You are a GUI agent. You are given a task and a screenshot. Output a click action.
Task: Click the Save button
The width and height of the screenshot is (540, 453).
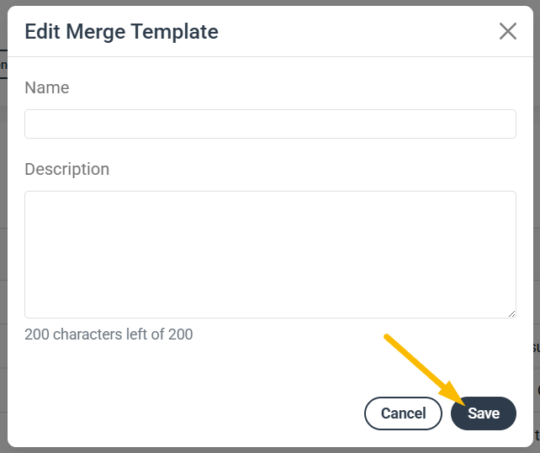pyautogui.click(x=483, y=413)
